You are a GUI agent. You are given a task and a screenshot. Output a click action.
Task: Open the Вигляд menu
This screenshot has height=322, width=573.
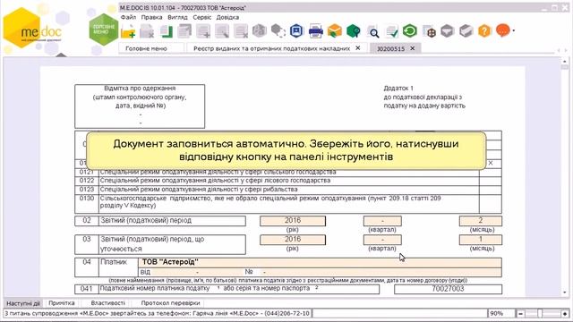(177, 17)
